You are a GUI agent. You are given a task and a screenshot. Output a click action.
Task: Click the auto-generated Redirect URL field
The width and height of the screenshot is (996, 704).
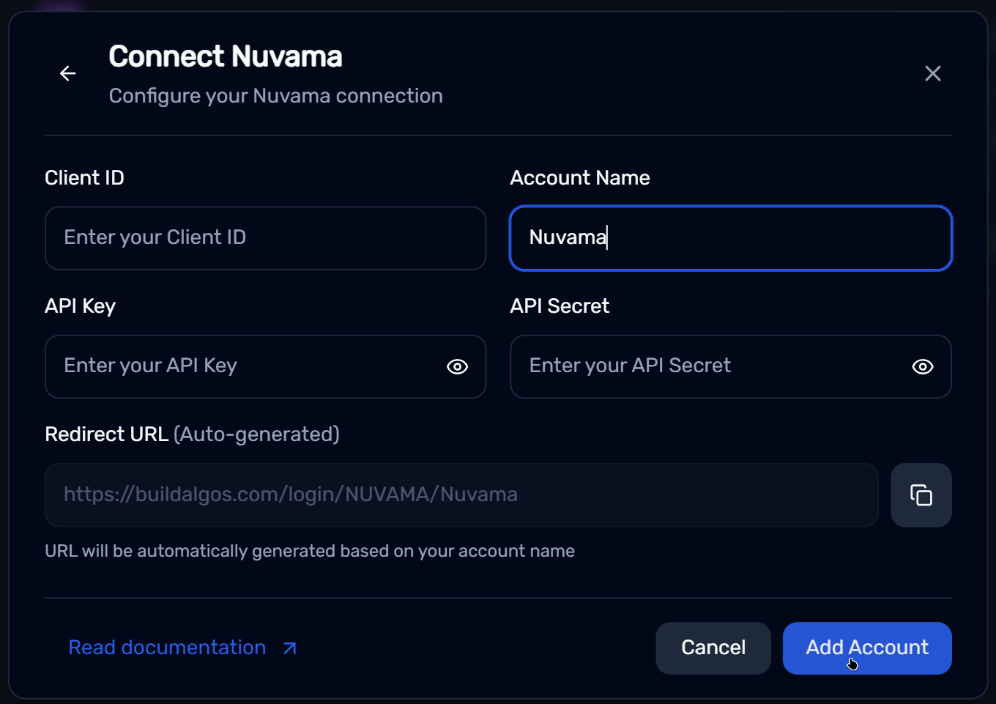[461, 495]
